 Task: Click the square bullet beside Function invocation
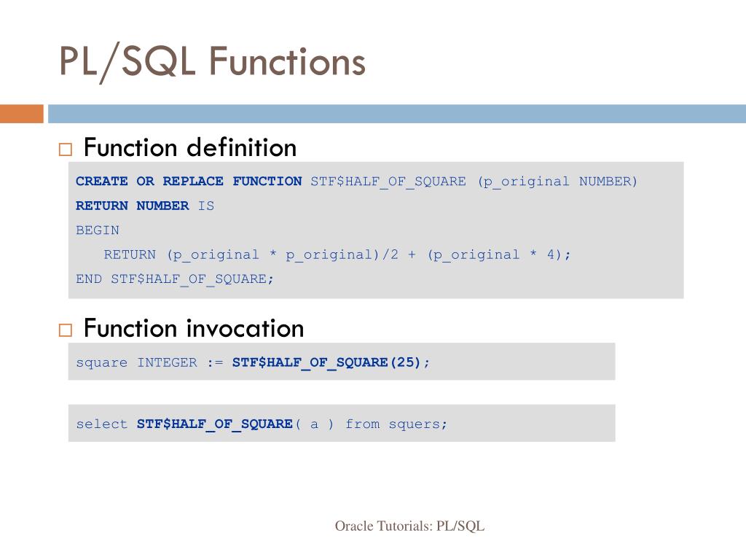tap(66, 330)
